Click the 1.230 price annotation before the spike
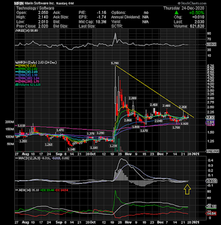 tap(113, 146)
